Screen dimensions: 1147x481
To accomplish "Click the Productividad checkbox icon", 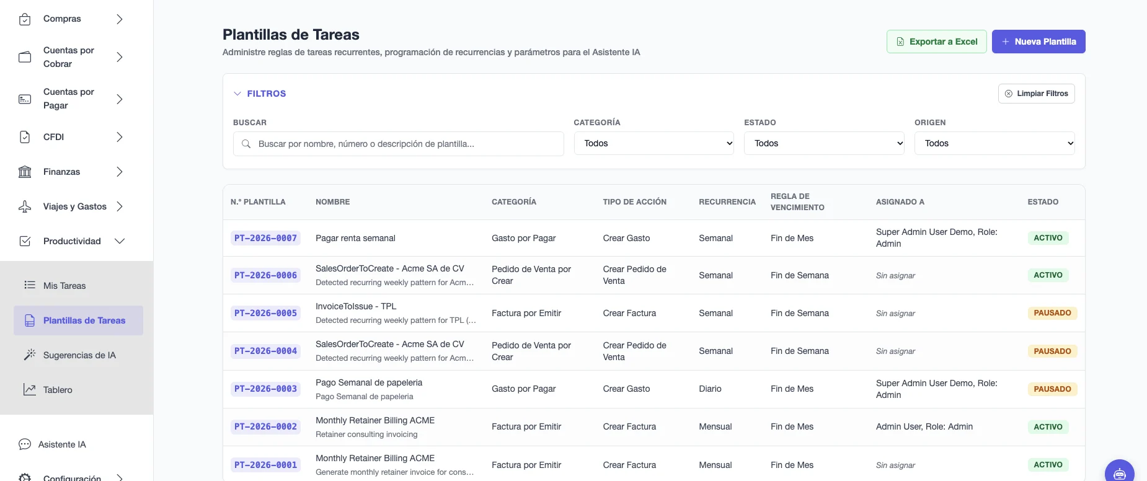I will pyautogui.click(x=25, y=241).
